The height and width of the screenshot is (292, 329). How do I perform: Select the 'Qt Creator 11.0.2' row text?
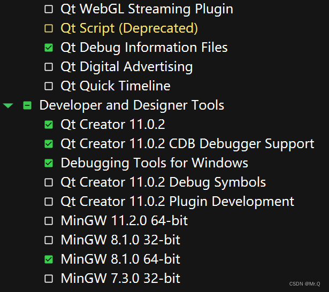pos(113,125)
